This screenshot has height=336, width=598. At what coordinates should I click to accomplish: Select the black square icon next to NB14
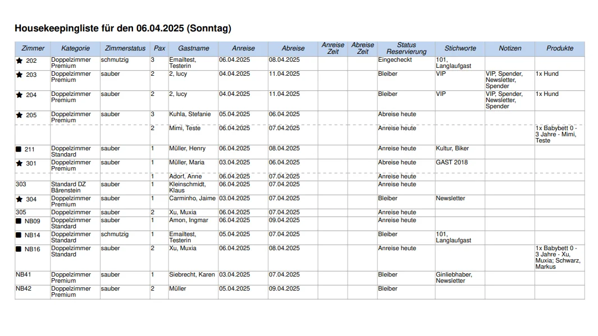pos(19,235)
